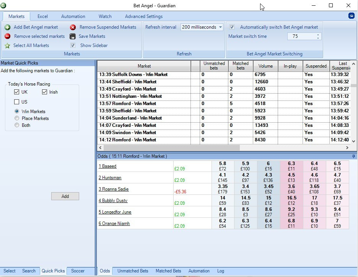
Task: Click the horizontal scrollbar thumb
Action: coord(172,148)
